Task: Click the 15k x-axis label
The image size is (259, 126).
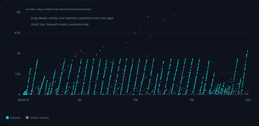Action: point(192,100)
